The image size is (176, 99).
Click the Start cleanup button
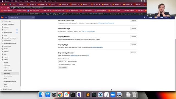pos(63,67)
